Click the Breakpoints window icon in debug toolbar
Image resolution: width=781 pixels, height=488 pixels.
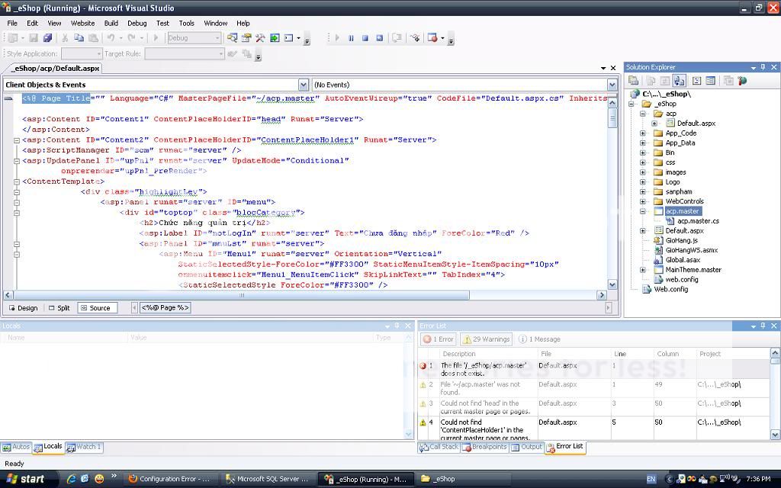click(x=432, y=38)
